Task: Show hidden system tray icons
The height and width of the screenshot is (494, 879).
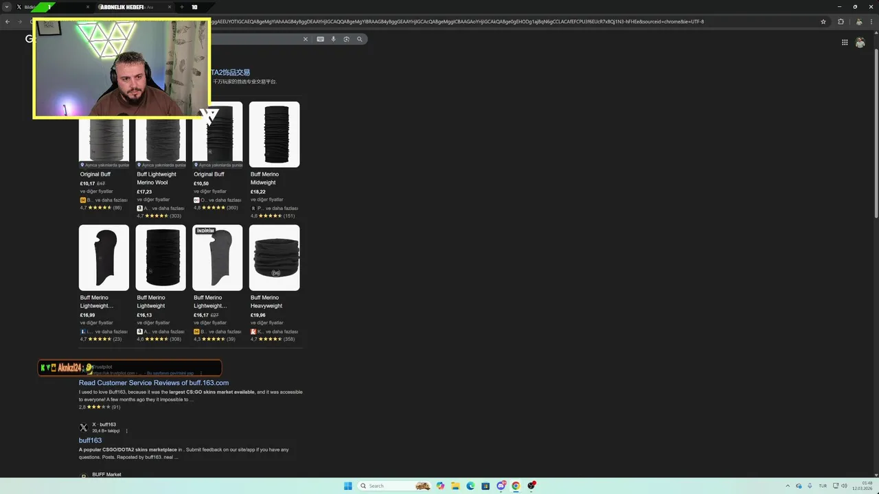Action: [x=788, y=486]
